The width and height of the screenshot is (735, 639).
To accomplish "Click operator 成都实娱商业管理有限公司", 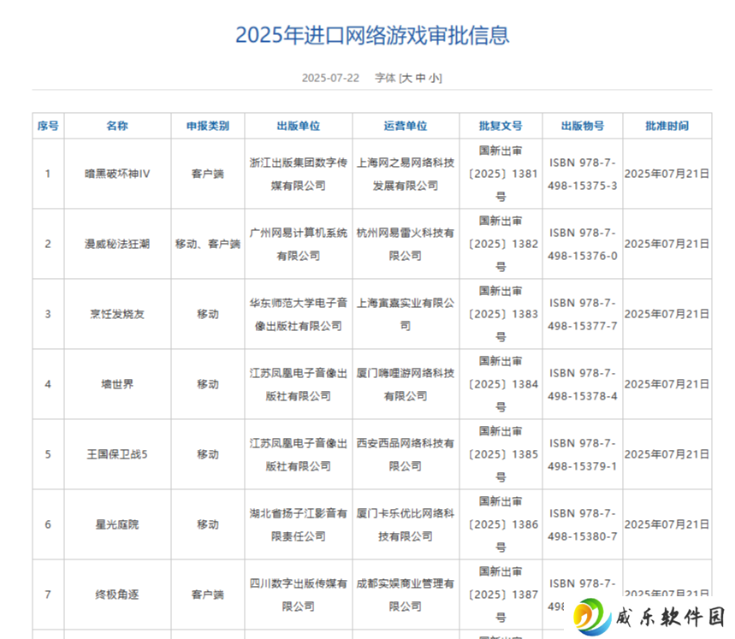I will point(406,595).
